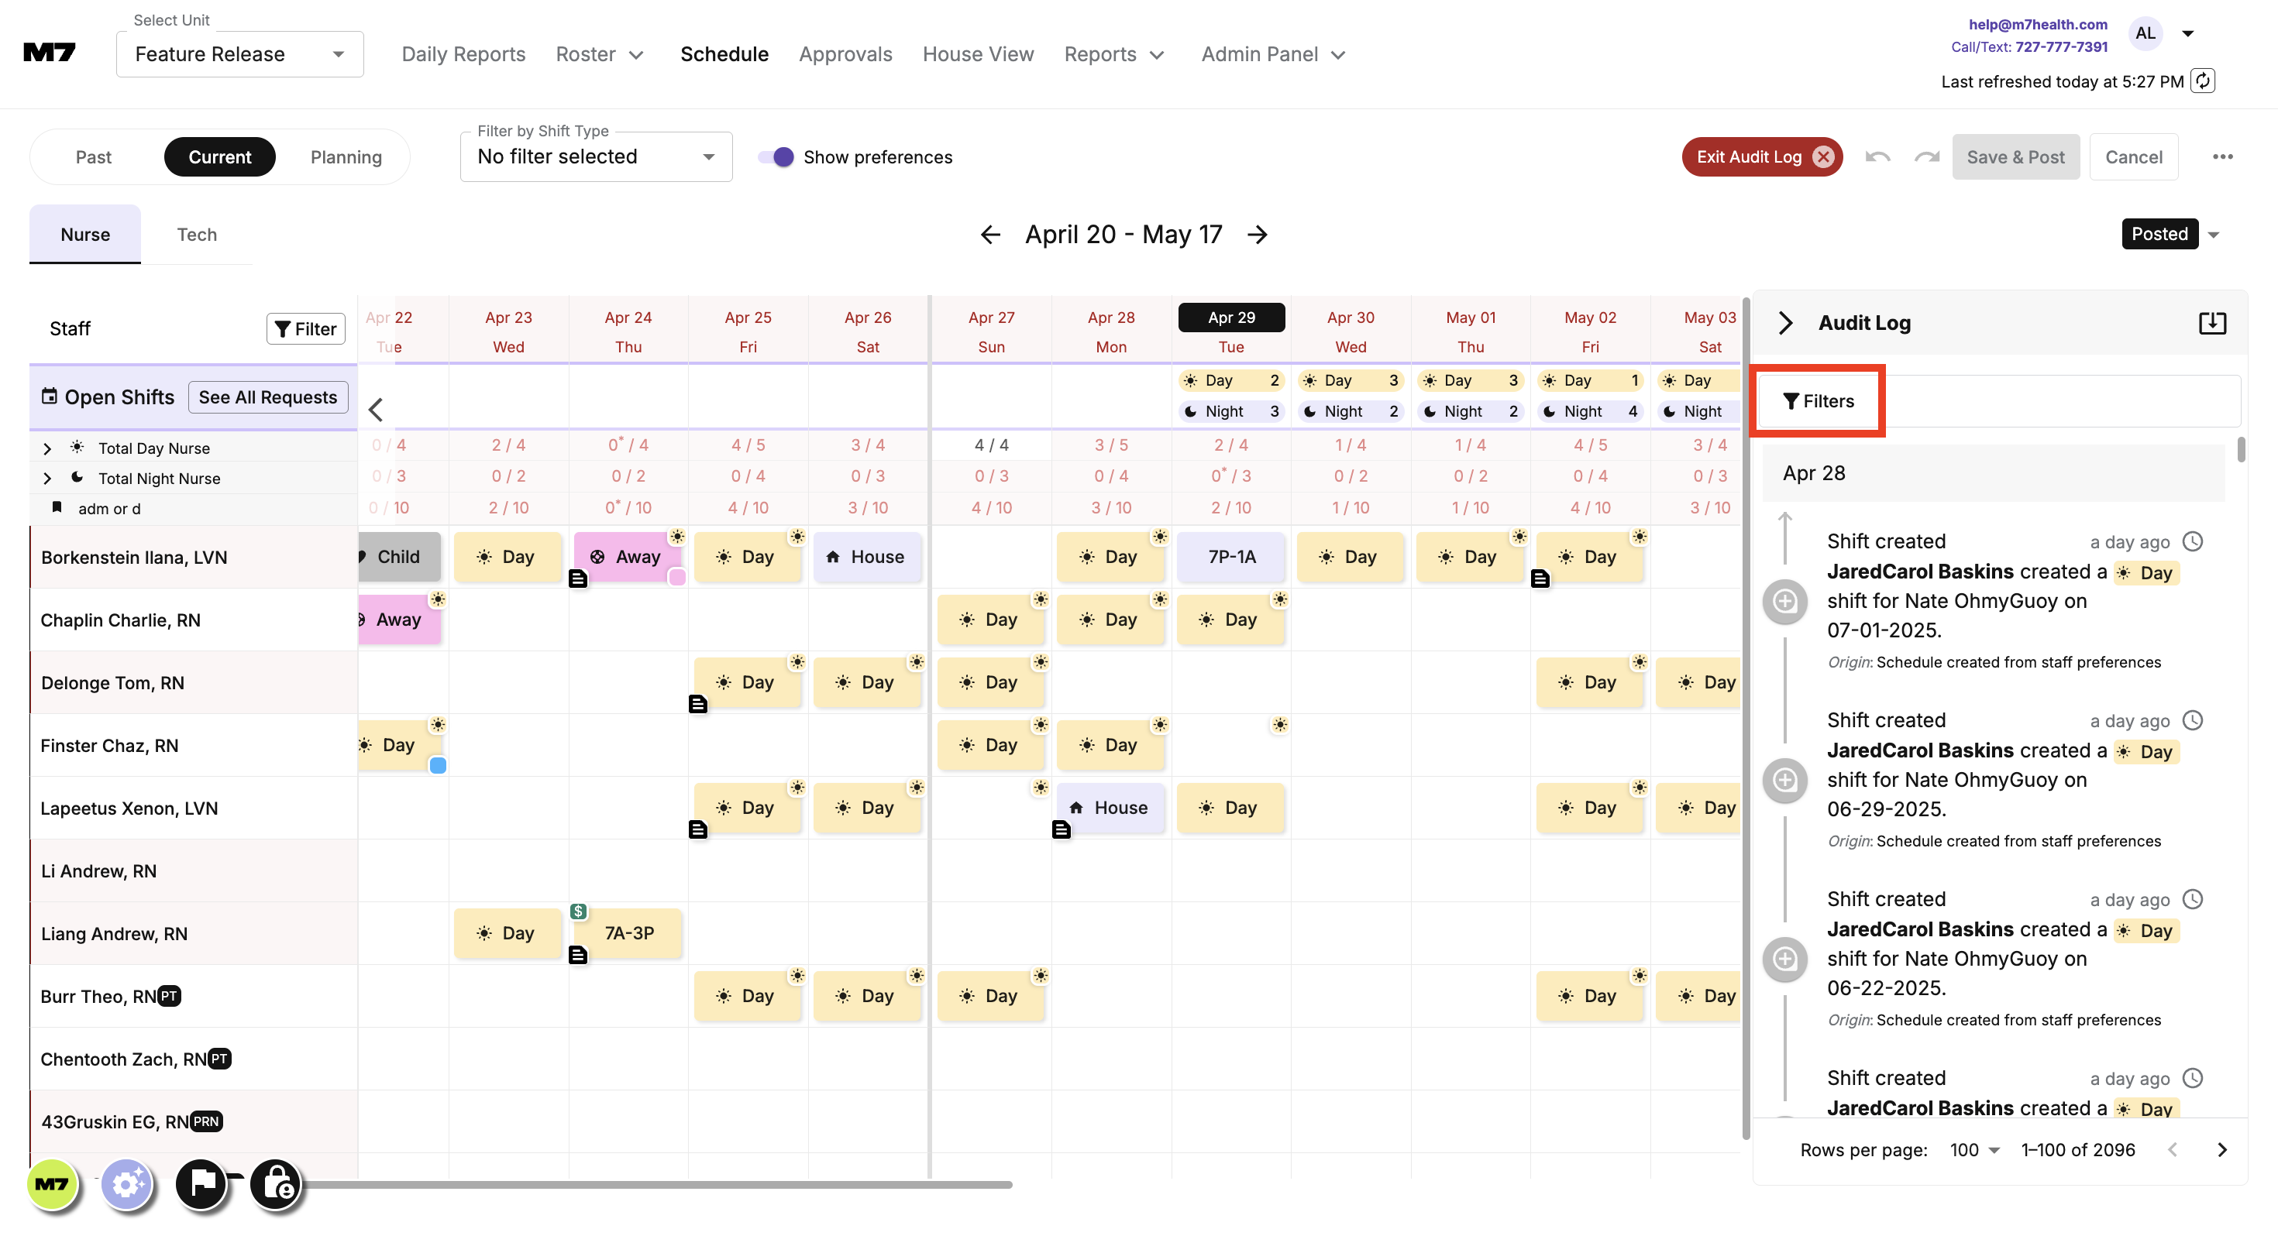Click the refresh icon beside last refreshed time
The image size is (2278, 1236).
pos(2204,81)
